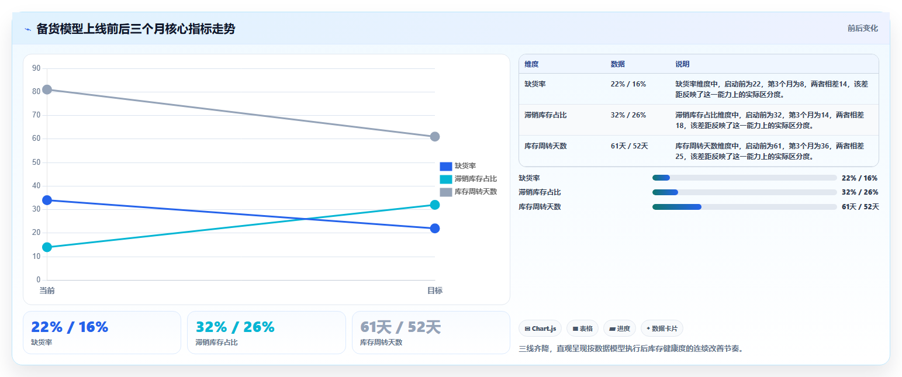The width and height of the screenshot is (902, 377).
Task: Click the 61天 / 52天 value beside the progress bar
Action: pyautogui.click(x=860, y=207)
